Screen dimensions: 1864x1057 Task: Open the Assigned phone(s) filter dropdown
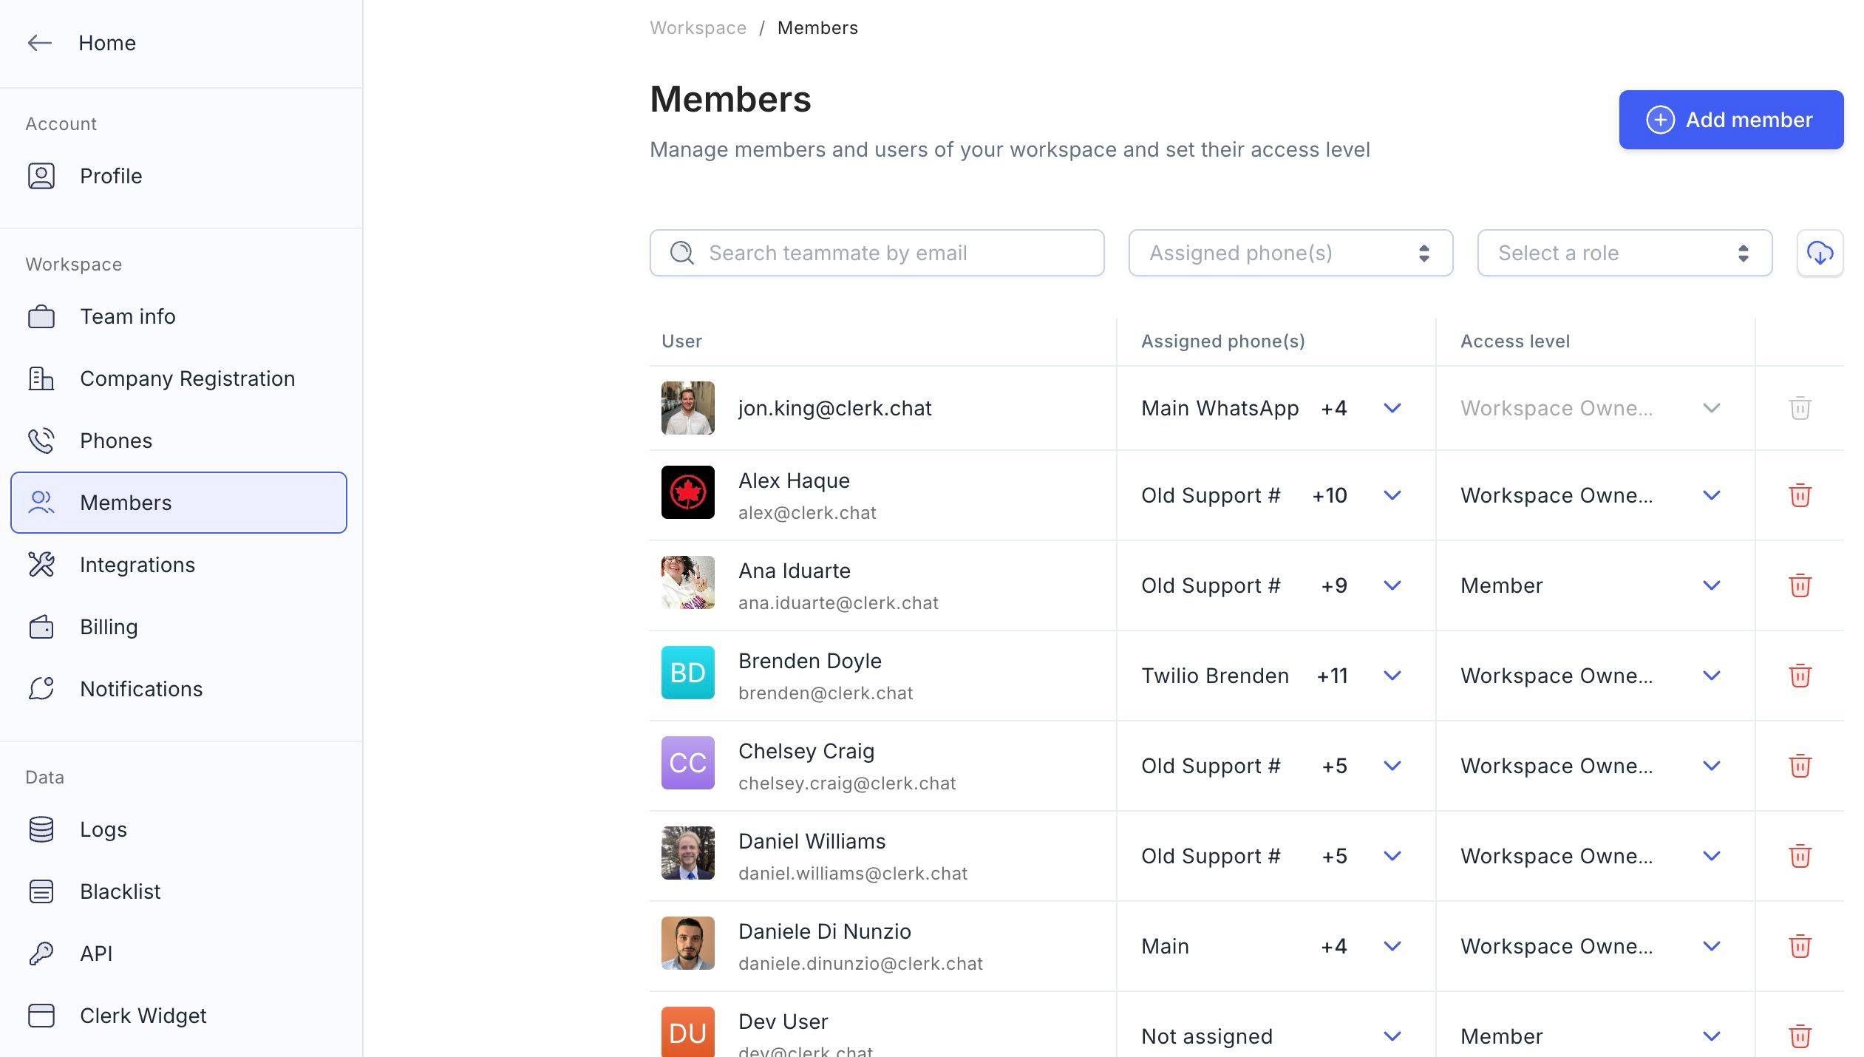[1290, 253]
